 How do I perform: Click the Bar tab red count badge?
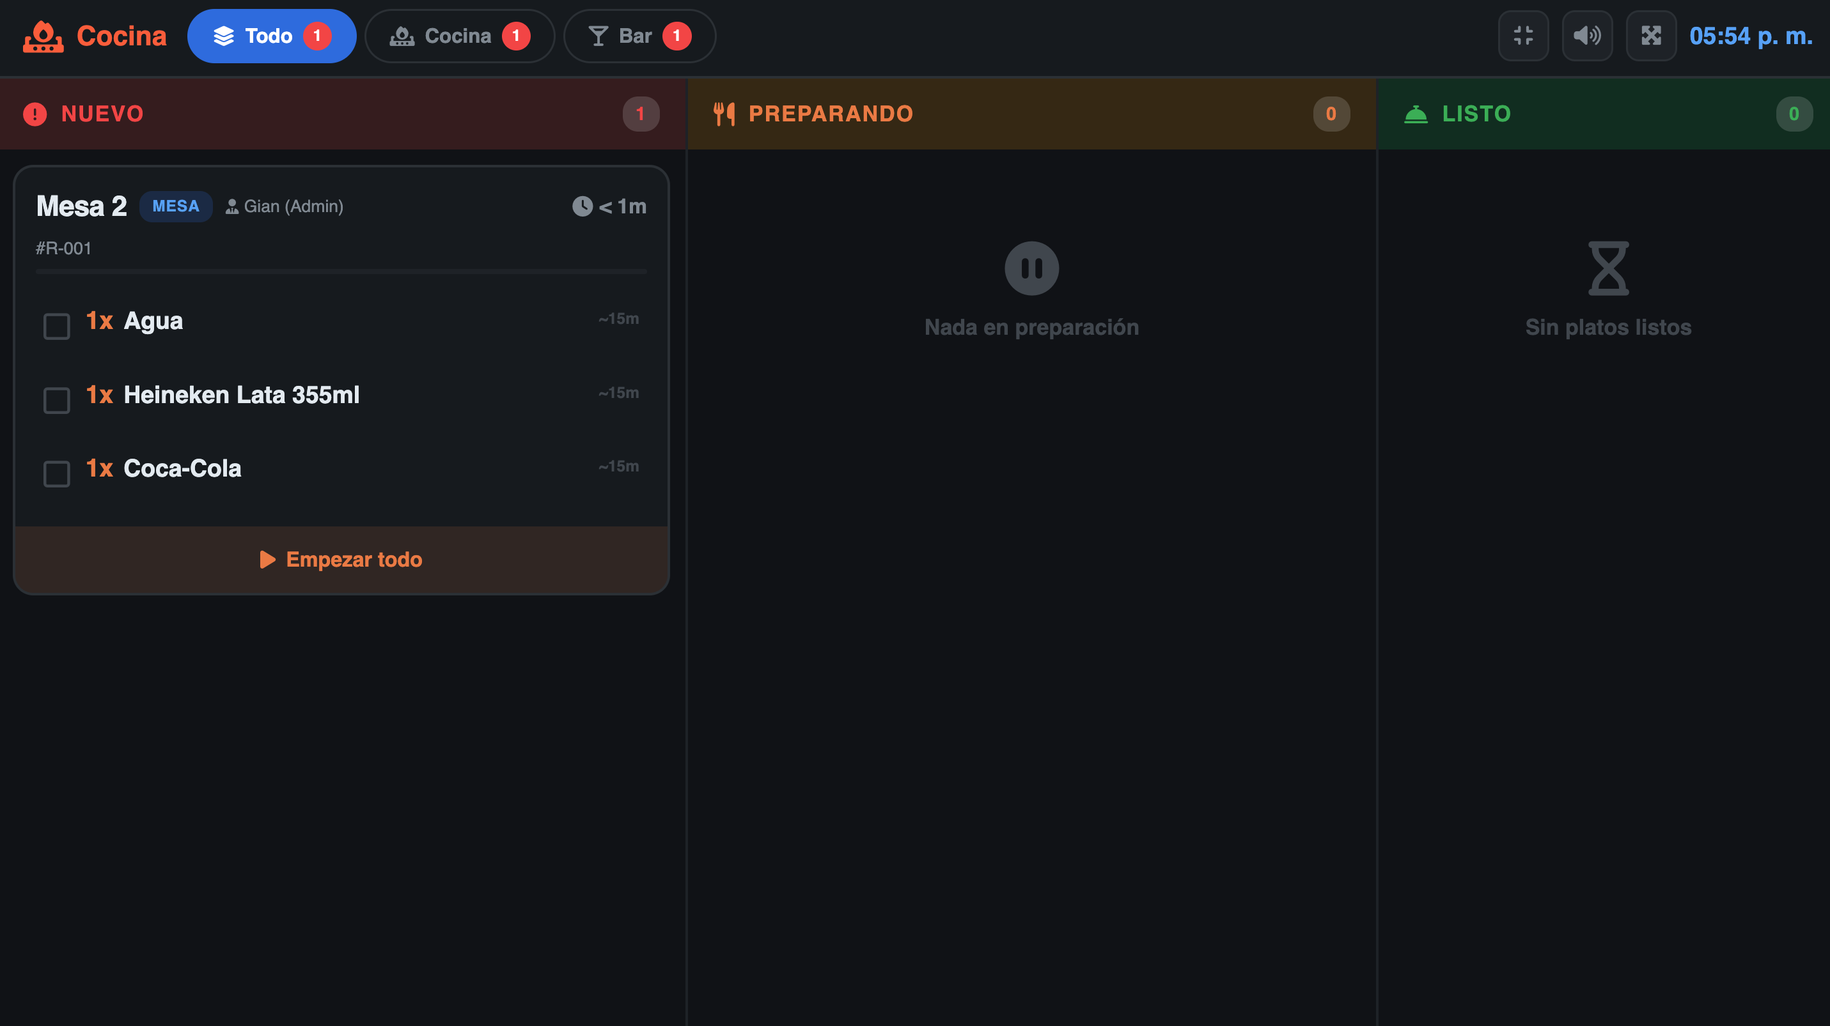676,36
